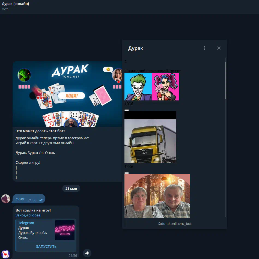Click the /start command in the message
The height and width of the screenshot is (259, 259).
pos(20,199)
